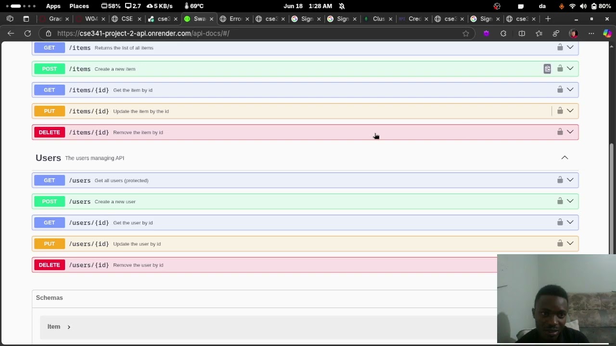Screen dimensions: 616x346
Task: Open the browser profile avatar
Action: click(573, 33)
